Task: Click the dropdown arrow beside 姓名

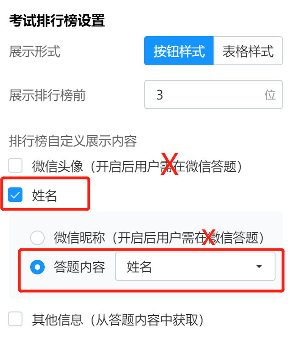Action: 259,266
